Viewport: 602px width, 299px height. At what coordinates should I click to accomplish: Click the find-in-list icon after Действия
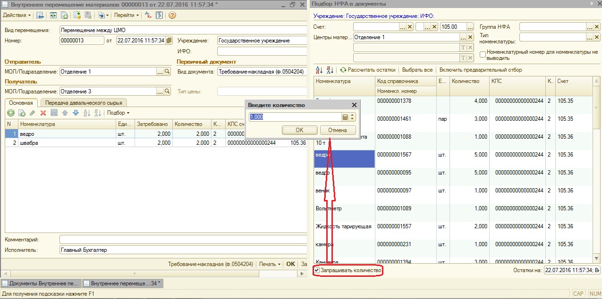40,15
